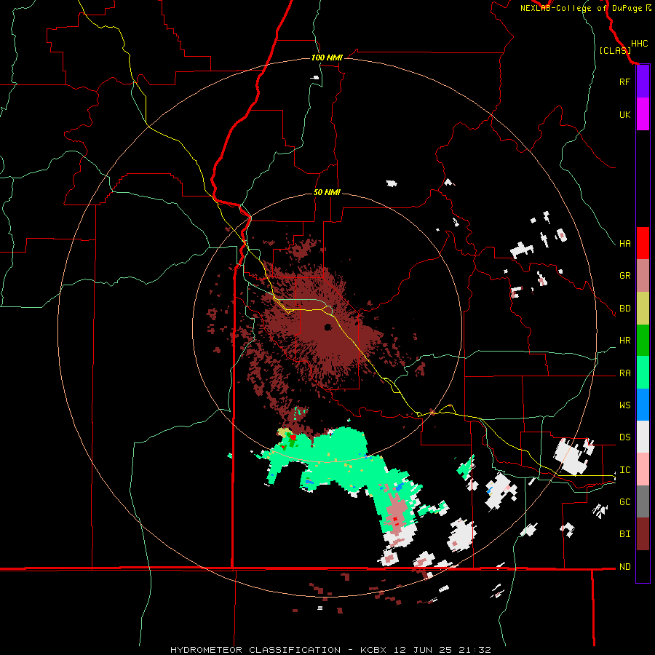Click the WS blue legend swatch
Image resolution: width=655 pixels, height=655 pixels.
tap(643, 405)
